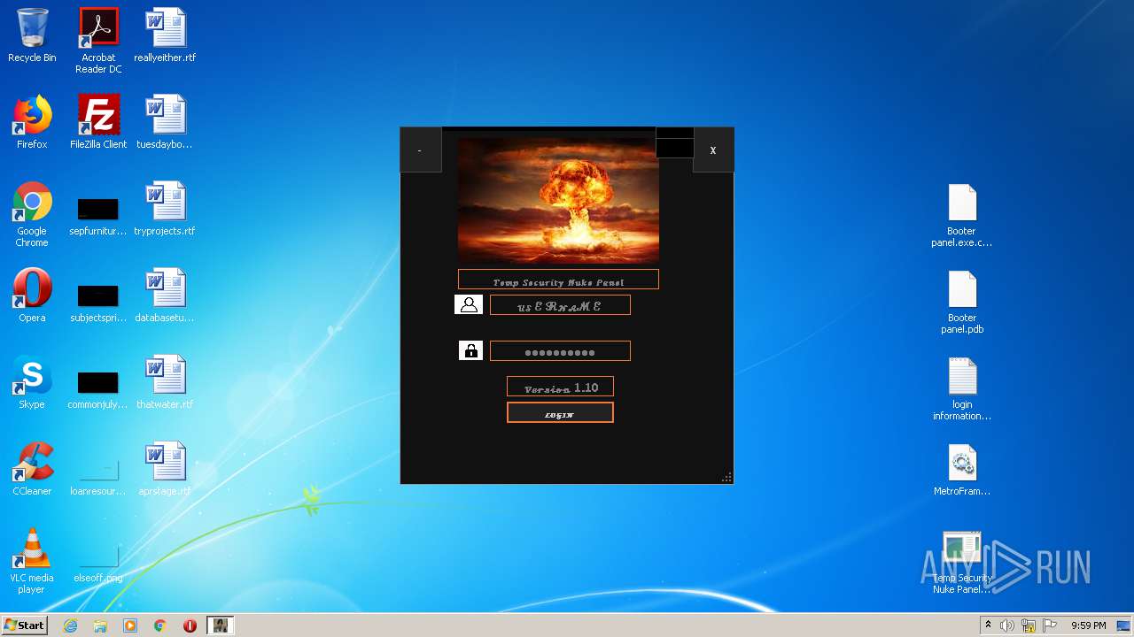Close the Nuke Panel with X button

coord(713,150)
